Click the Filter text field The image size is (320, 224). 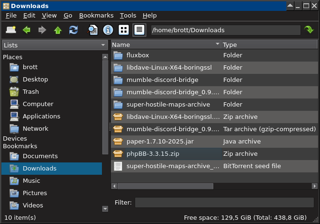point(224,202)
